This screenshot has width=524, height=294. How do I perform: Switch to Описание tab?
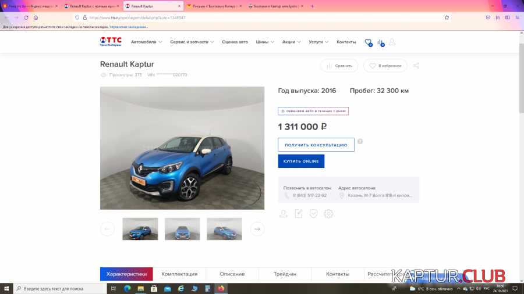click(x=232, y=274)
